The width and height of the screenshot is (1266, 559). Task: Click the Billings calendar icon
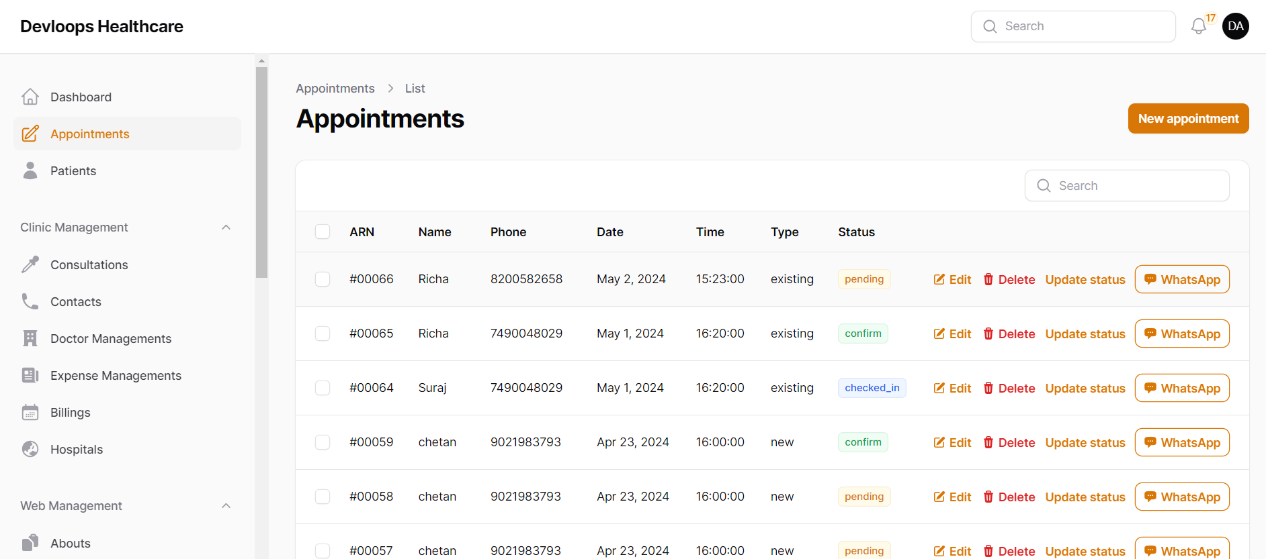(x=30, y=413)
